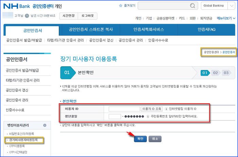Click info icon beside 주민등록번호 hint
Viewport: 238px width, 157px height.
(x=148, y=117)
